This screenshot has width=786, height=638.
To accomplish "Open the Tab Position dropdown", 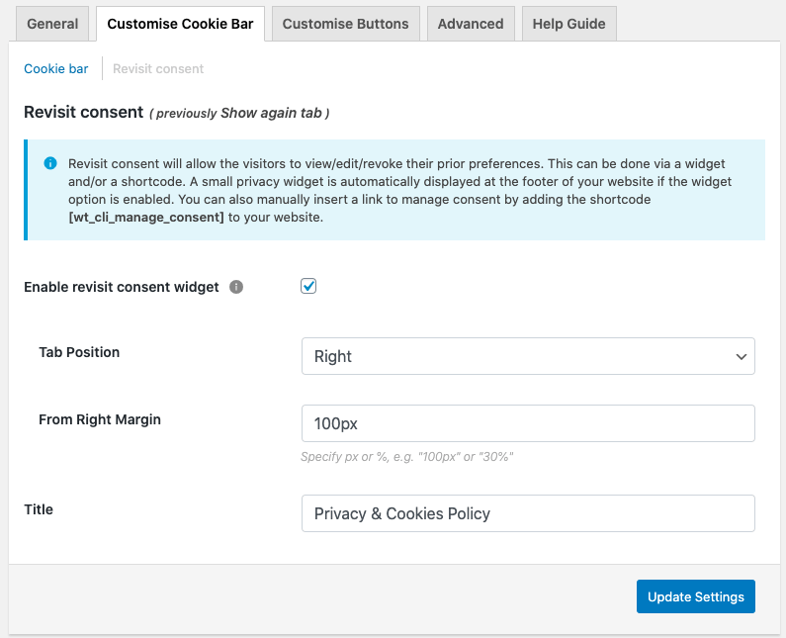I will click(528, 356).
